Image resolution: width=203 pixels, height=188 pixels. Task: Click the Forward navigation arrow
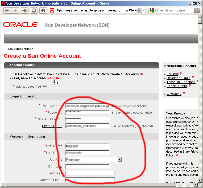coord(15,10)
